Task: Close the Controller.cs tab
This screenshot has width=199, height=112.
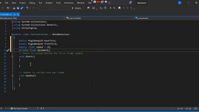Action: 18,15
